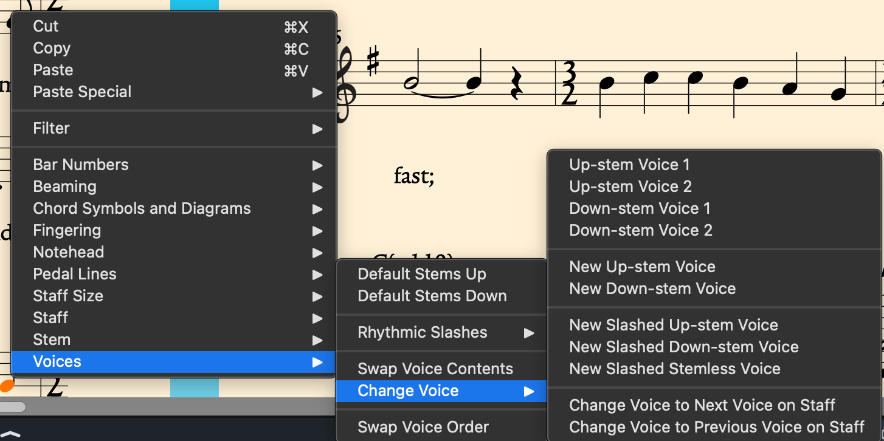
Task: Choose Change Voice to Next Voice on Staff
Action: 702,405
